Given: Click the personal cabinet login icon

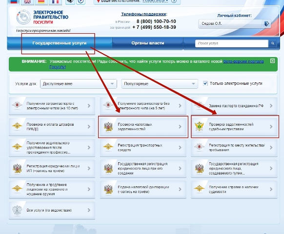Looking at the screenshot, I should pos(266,23).
